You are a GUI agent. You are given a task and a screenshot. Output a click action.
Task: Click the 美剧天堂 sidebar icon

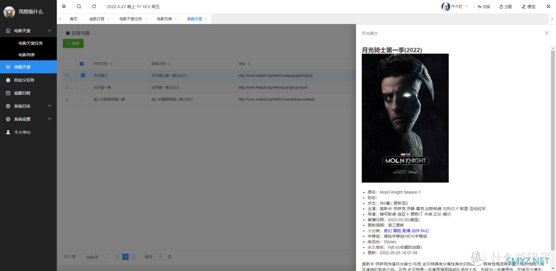pyautogui.click(x=8, y=66)
